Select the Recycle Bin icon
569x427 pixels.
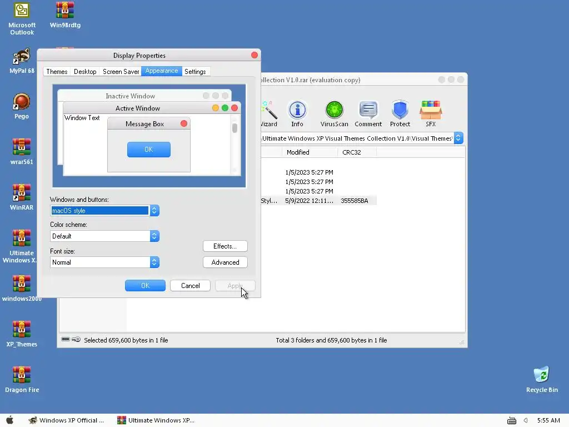[x=542, y=380]
